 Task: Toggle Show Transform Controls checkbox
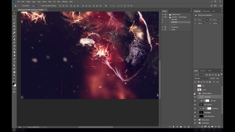(40, 6)
